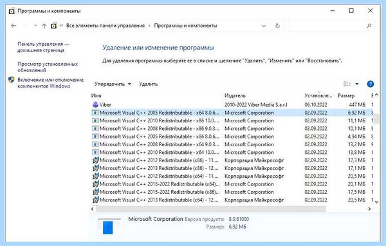
Task: Click the window title bar icon
Action: [12, 11]
